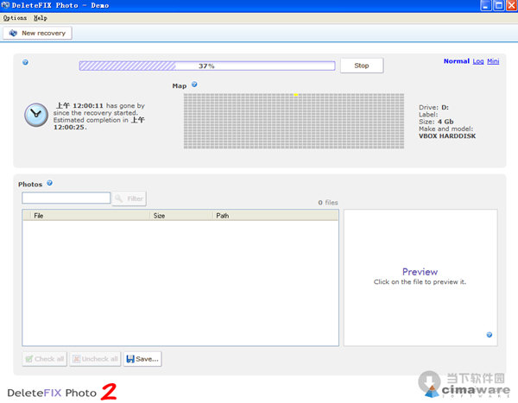Screen dimensions: 518x403
Task: Click the Check all button
Action: (x=45, y=359)
